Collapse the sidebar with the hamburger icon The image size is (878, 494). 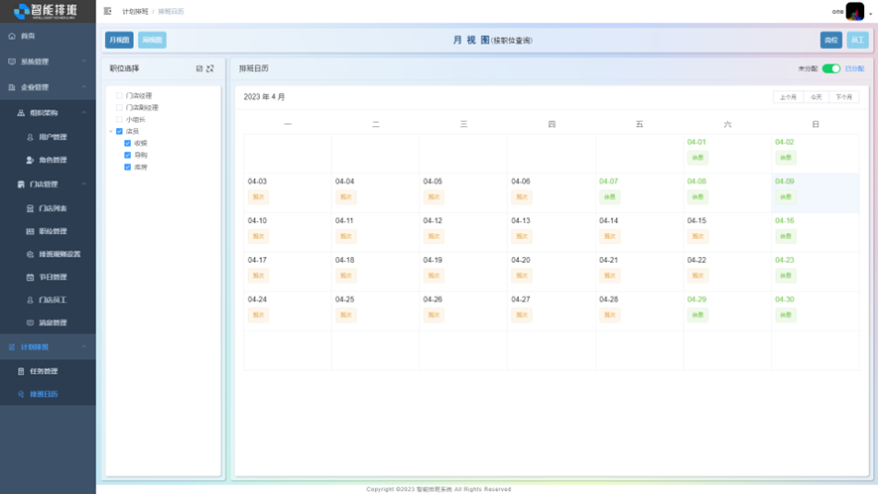click(x=107, y=11)
